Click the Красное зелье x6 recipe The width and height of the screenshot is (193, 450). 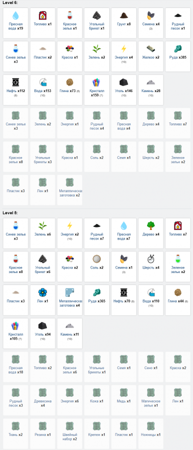pos(70,367)
